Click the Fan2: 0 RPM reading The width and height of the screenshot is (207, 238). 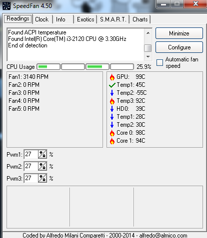point(24,85)
